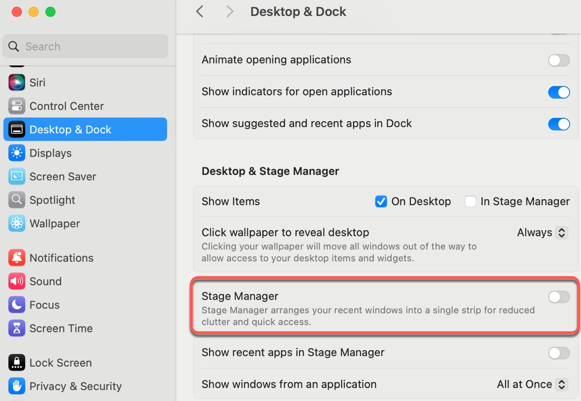
Task: Select Lock Screen in sidebar
Action: tap(61, 363)
